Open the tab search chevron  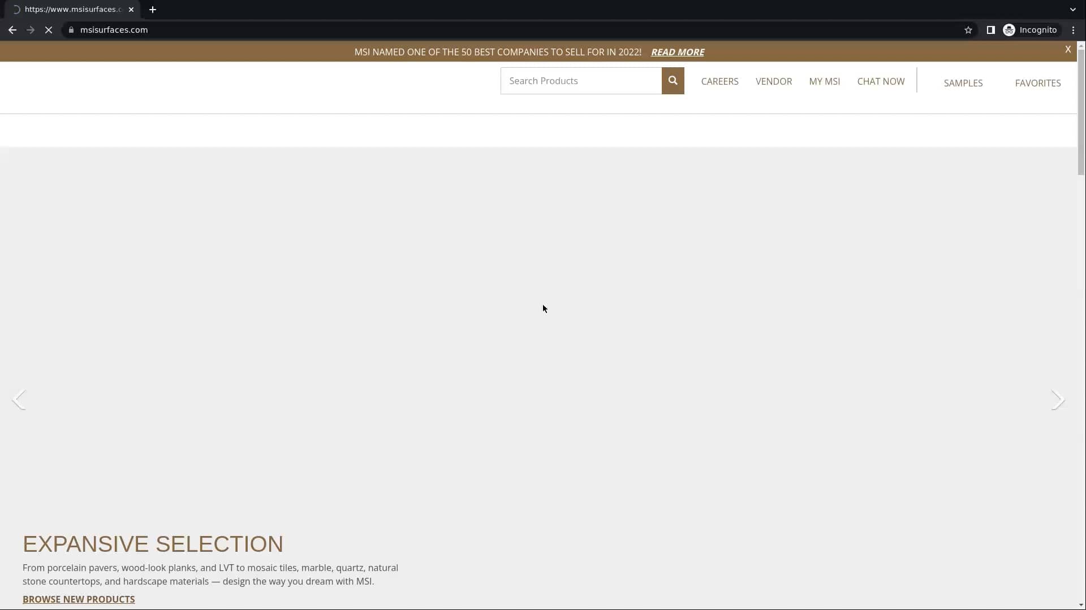(1072, 9)
